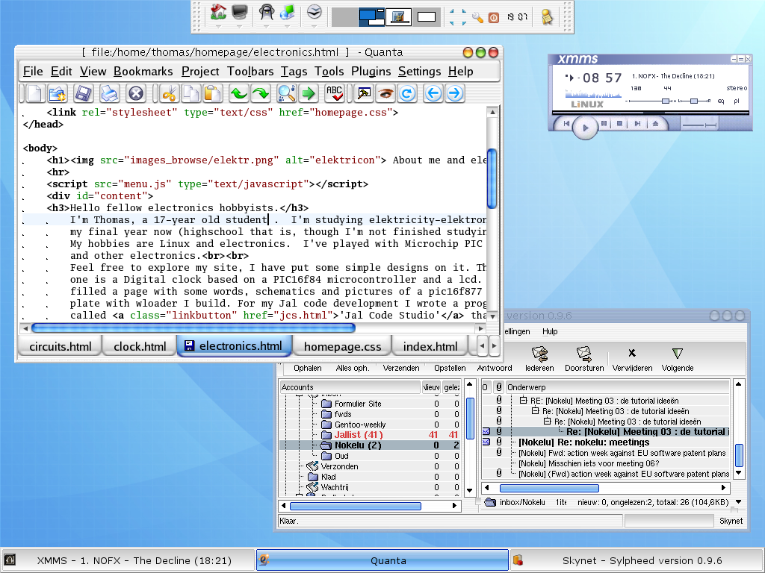Undo with the green left-curving arrow
Image resolution: width=765 pixels, height=573 pixels.
click(x=239, y=93)
